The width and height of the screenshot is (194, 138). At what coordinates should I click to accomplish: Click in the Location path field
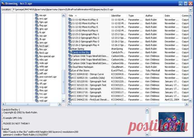(x=100, y=9)
